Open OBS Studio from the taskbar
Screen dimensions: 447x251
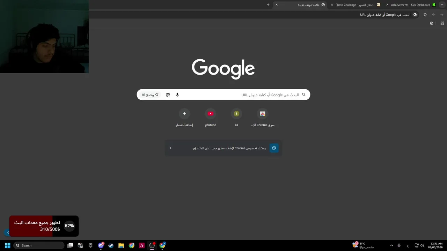pos(152,245)
